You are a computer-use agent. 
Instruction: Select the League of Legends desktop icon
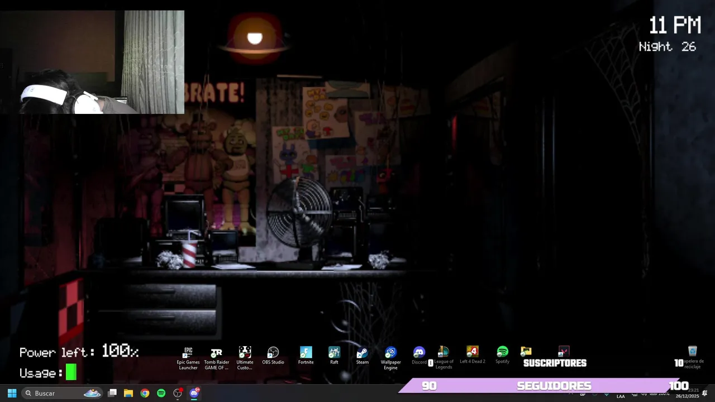[x=444, y=357]
